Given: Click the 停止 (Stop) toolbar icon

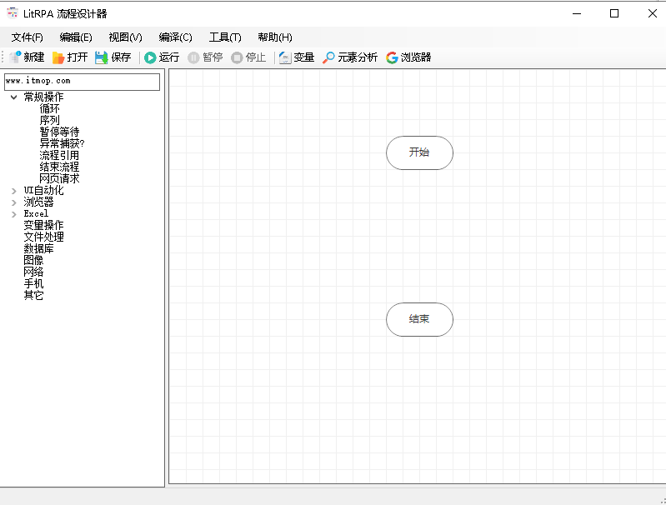Looking at the screenshot, I should [x=237, y=57].
